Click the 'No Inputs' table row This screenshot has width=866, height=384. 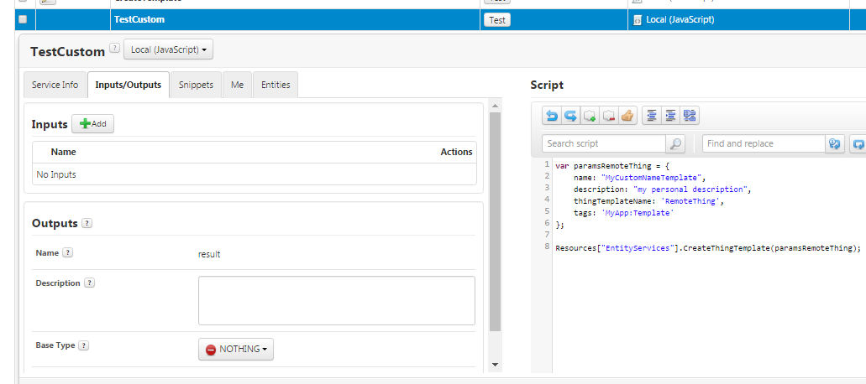[254, 174]
